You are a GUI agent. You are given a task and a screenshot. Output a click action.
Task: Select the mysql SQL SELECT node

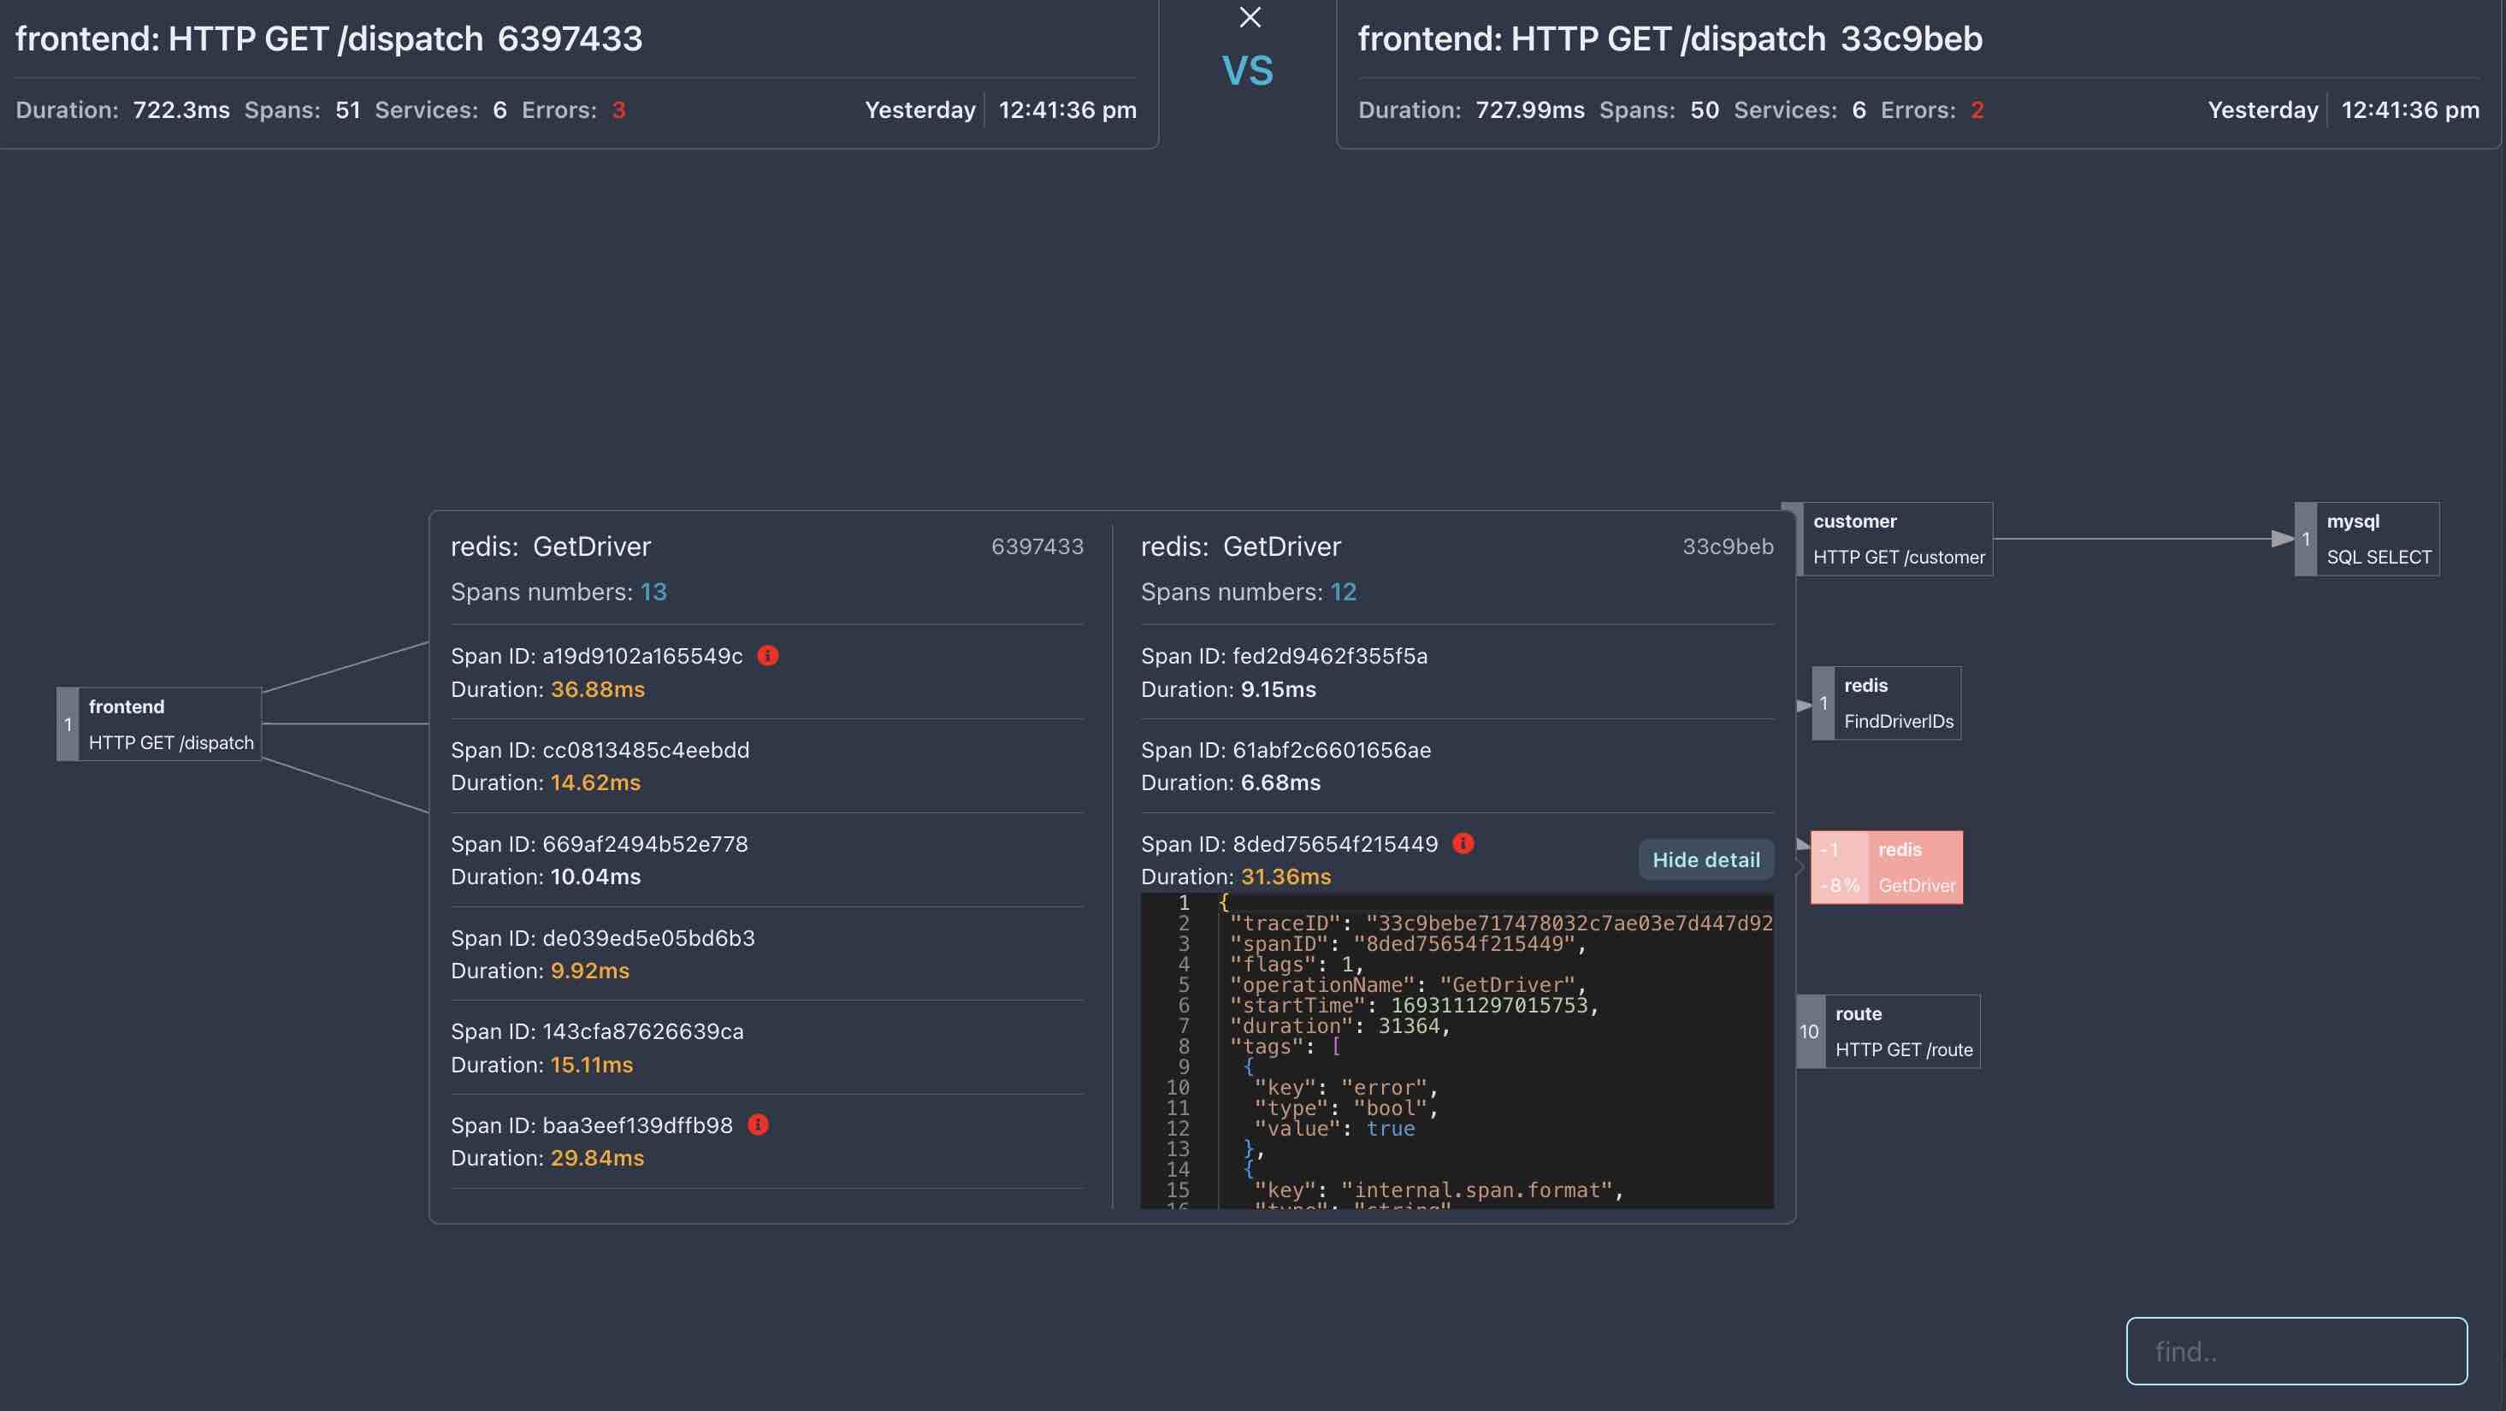pyautogui.click(x=2367, y=539)
